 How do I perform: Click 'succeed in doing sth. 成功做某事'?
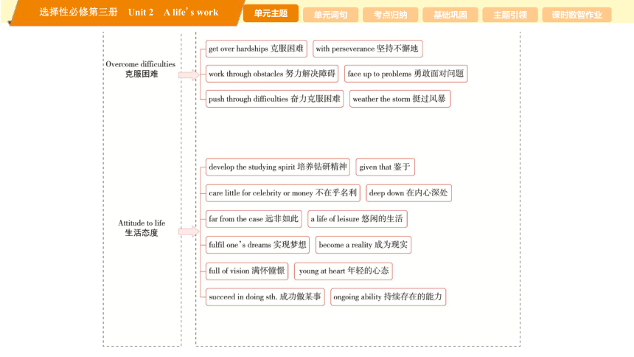[265, 297]
